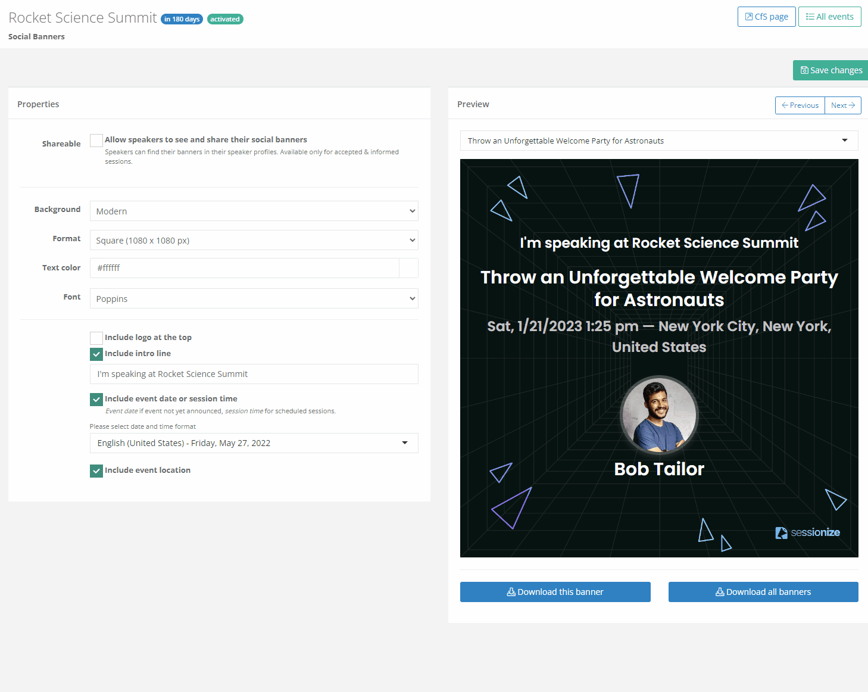868x692 pixels.
Task: Click the Next right arrow icon
Action: [852, 105]
